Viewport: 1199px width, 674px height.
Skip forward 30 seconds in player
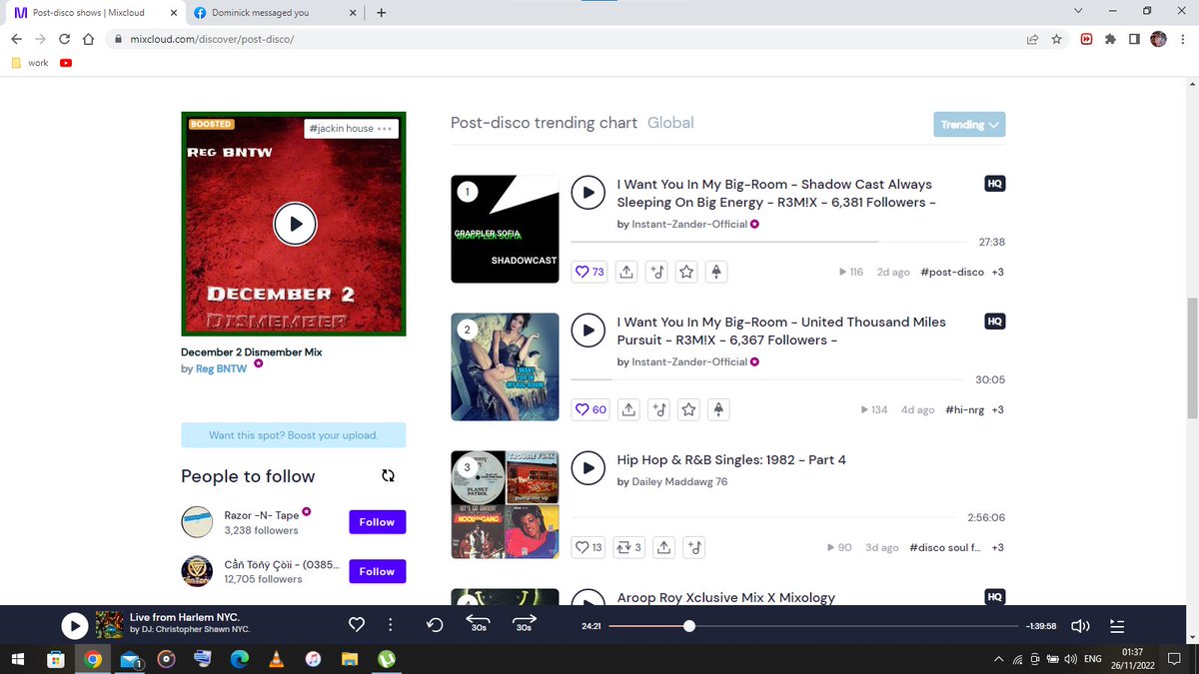(524, 624)
